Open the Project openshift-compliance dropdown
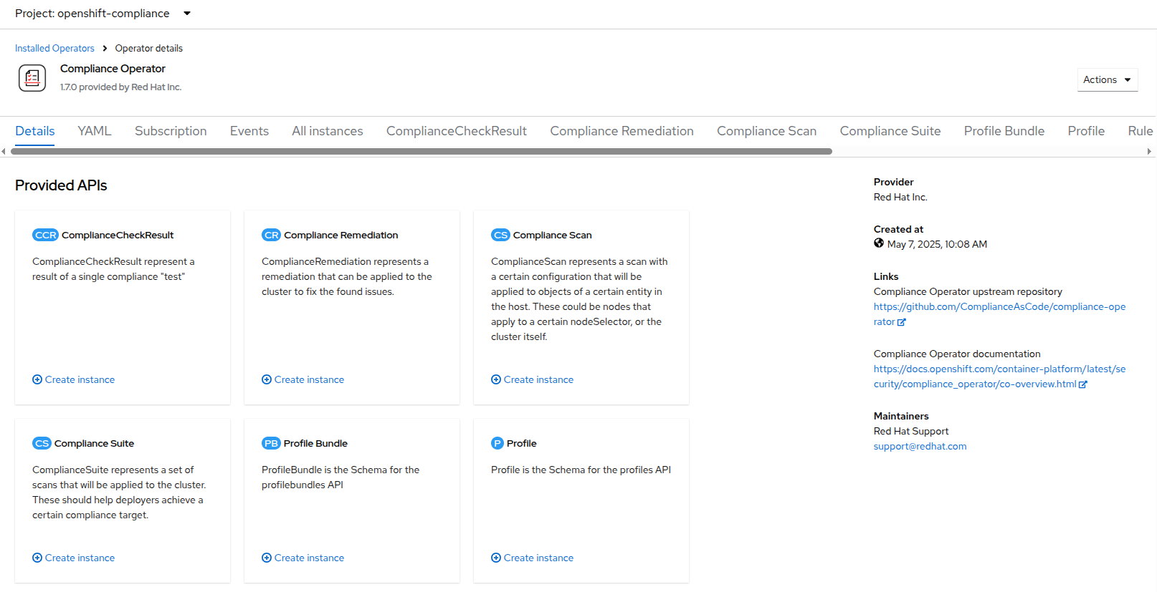The height and width of the screenshot is (592, 1157). (x=103, y=14)
